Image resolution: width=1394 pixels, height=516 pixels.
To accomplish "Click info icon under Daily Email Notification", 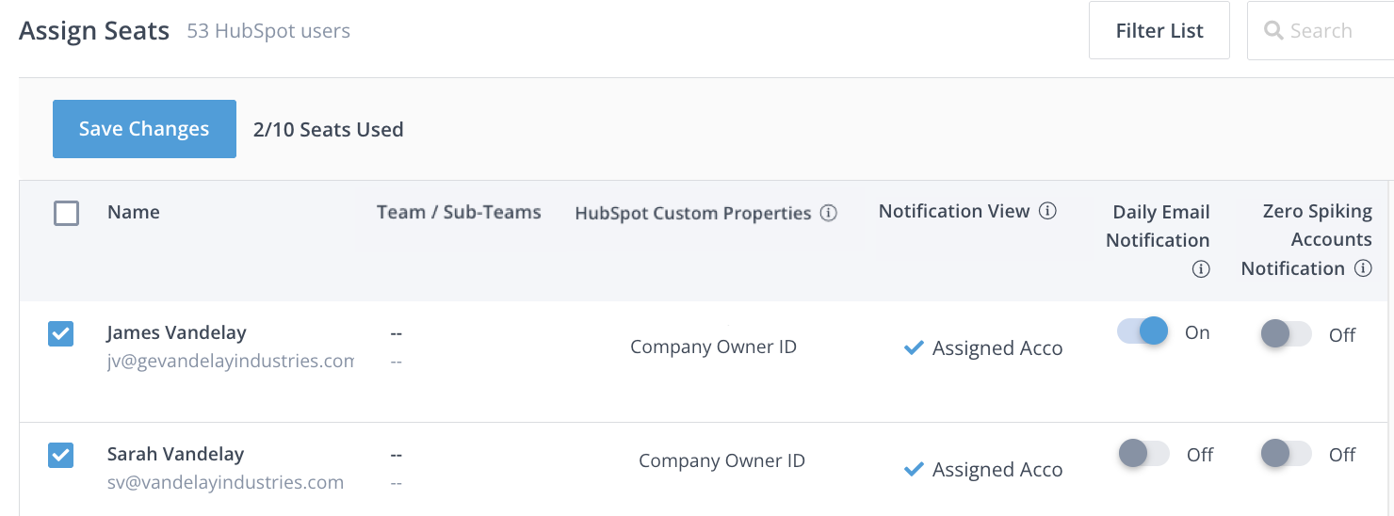I will (x=1201, y=269).
